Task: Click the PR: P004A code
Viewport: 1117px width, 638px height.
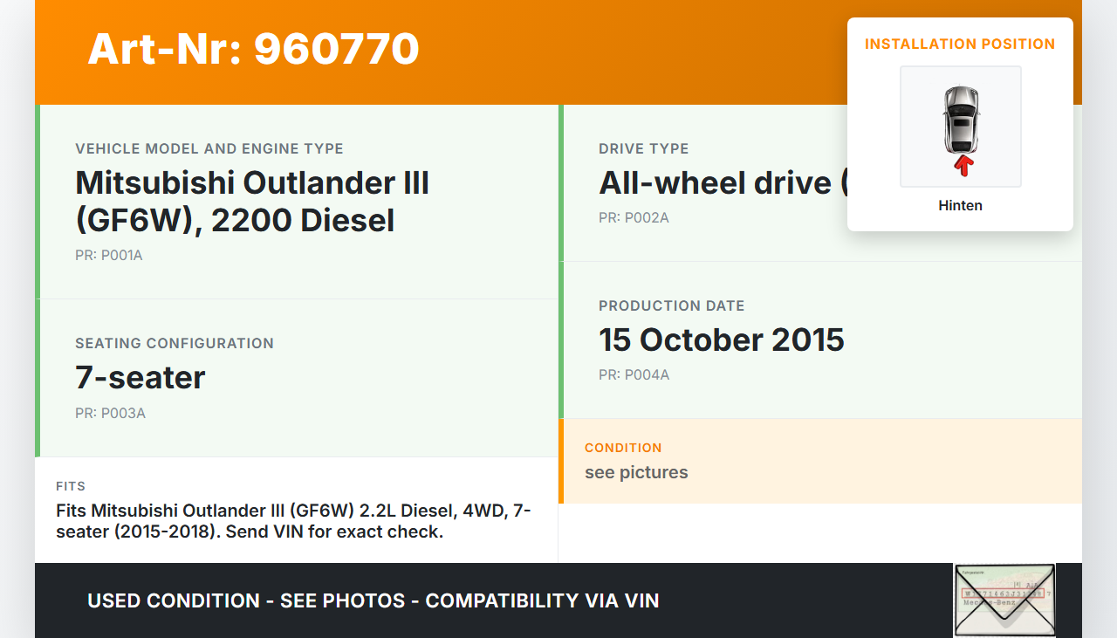Action: tap(634, 374)
